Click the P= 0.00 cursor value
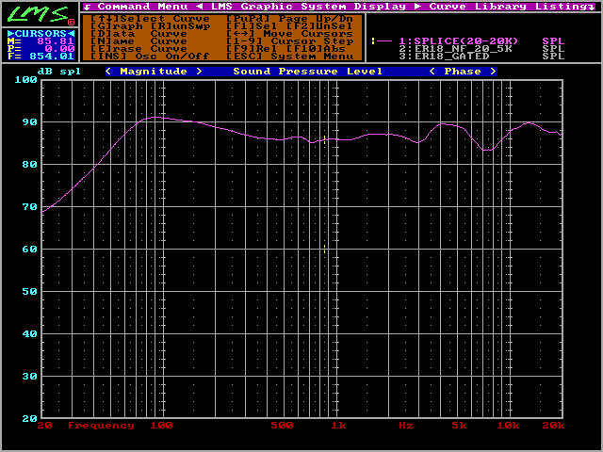This screenshot has width=603, height=452. [41, 49]
